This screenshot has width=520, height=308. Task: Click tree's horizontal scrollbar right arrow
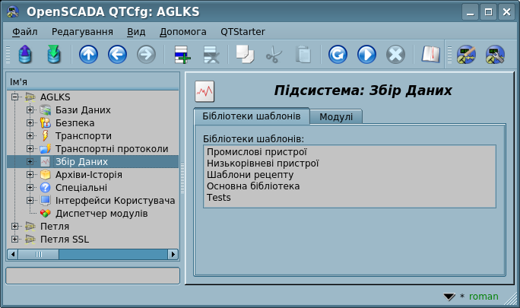point(173,255)
